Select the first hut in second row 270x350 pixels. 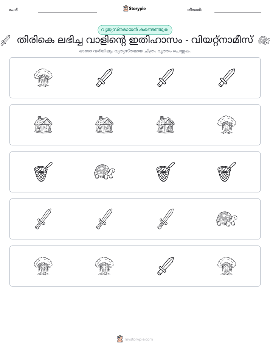(x=43, y=125)
